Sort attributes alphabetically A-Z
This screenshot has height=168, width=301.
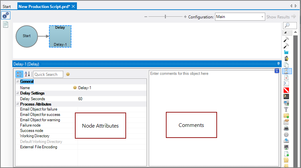[x=27, y=74]
